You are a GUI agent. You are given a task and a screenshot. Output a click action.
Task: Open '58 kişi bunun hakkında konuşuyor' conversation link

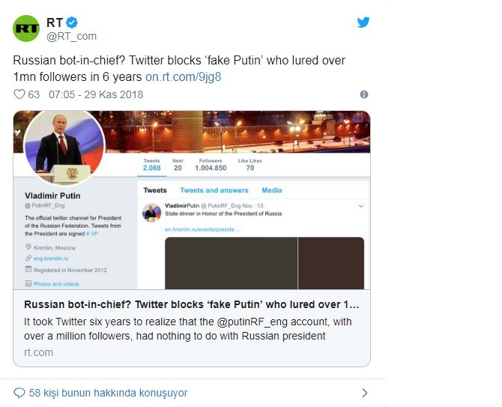108,393
